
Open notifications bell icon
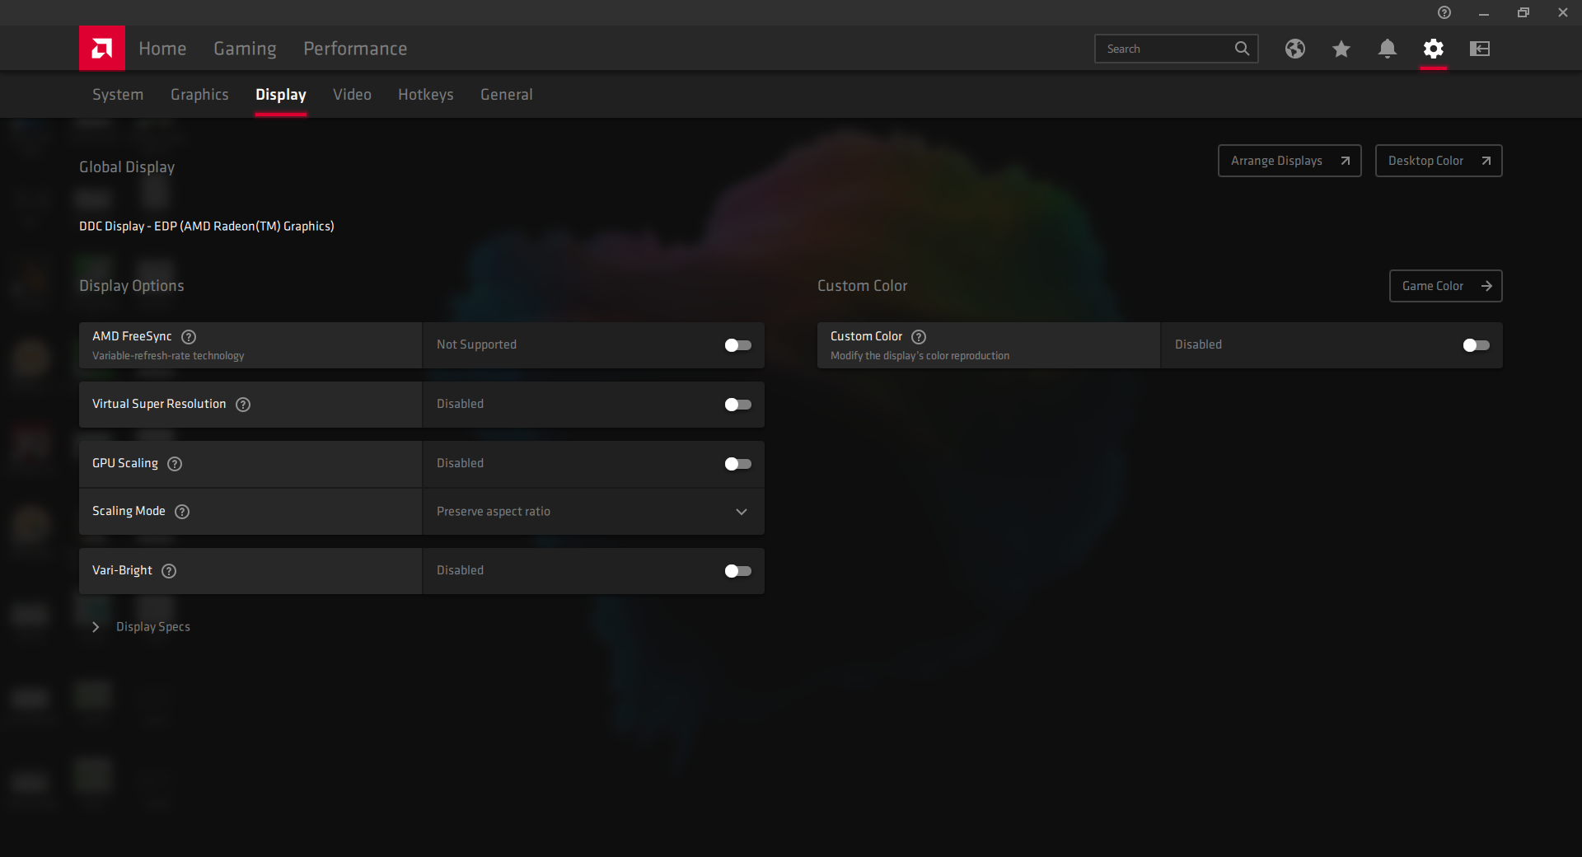[1388, 49]
